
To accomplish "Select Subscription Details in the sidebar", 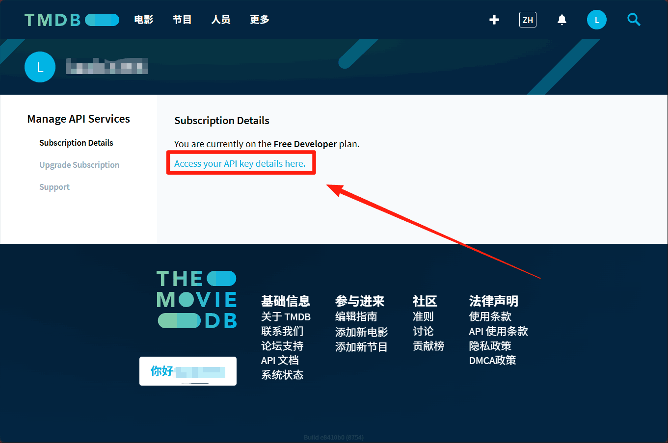I will [76, 143].
